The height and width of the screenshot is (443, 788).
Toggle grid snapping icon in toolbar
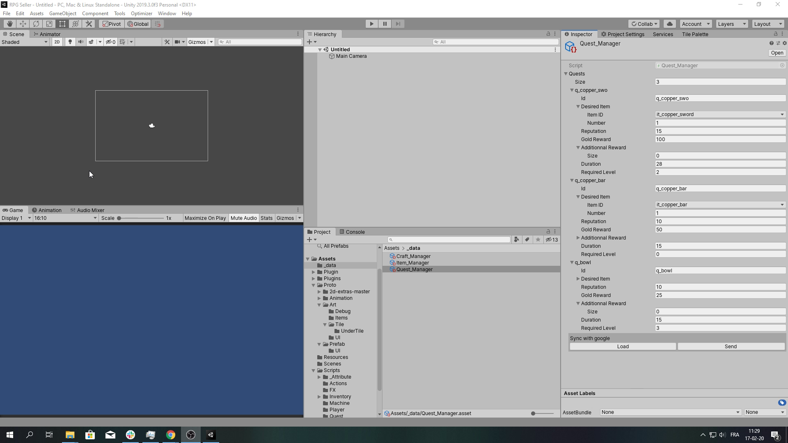coord(158,24)
